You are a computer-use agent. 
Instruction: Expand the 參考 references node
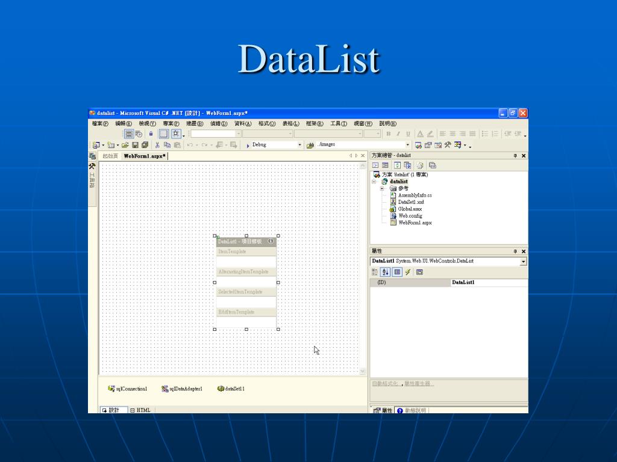pyautogui.click(x=381, y=188)
